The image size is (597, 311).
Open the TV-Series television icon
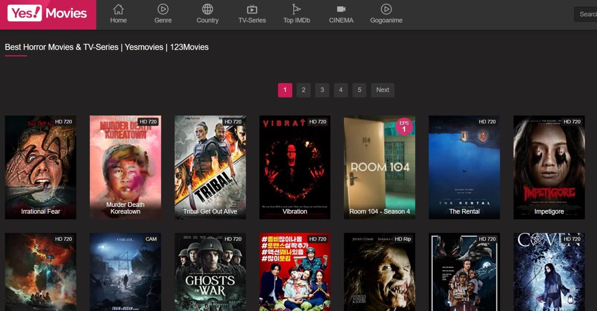[252, 9]
